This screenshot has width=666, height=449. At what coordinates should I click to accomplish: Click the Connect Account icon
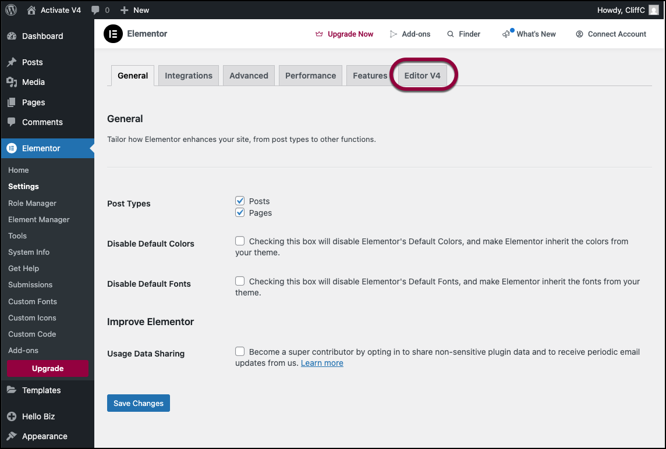pyautogui.click(x=579, y=34)
